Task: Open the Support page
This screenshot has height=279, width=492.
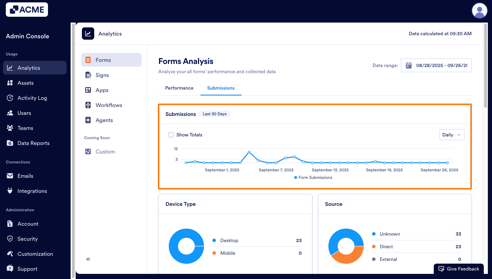Action: coord(27,269)
